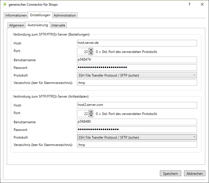Increase the Bestellungen port with up arrow

tap(91, 50)
